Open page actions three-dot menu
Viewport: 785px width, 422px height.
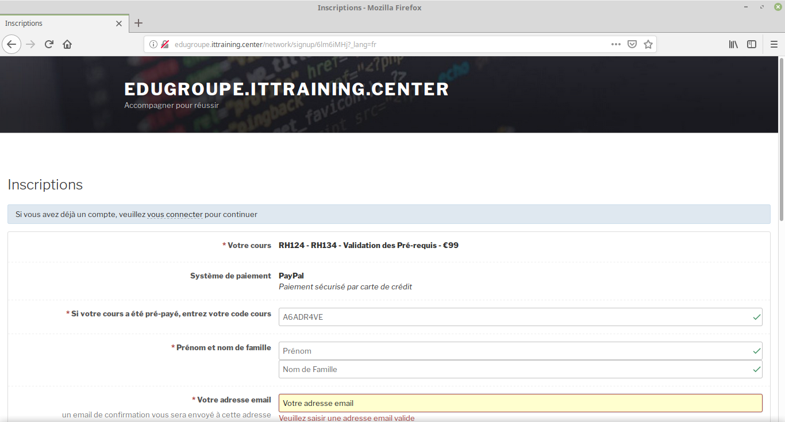point(615,44)
